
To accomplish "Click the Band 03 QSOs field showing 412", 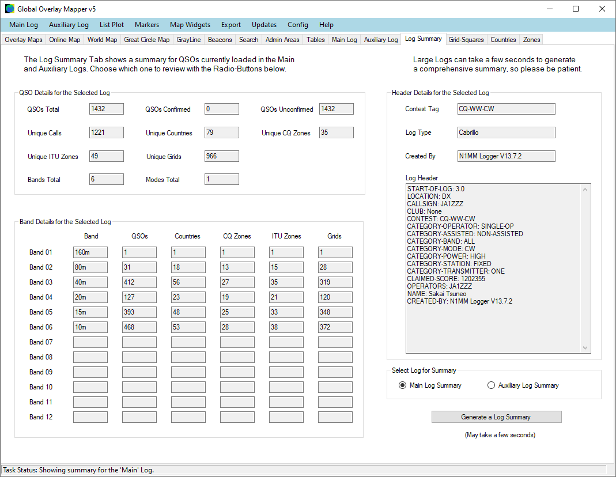I will [x=139, y=282].
